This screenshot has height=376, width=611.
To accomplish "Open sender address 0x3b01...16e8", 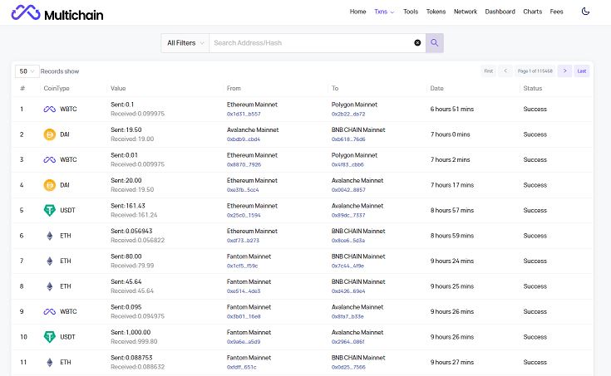I will 244,316.
